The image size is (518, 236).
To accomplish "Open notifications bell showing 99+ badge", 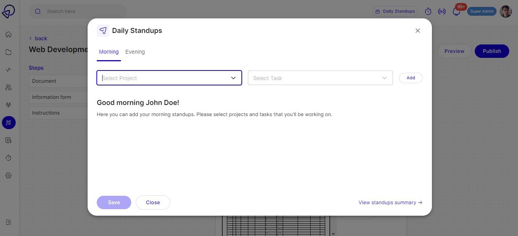I will tap(456, 11).
